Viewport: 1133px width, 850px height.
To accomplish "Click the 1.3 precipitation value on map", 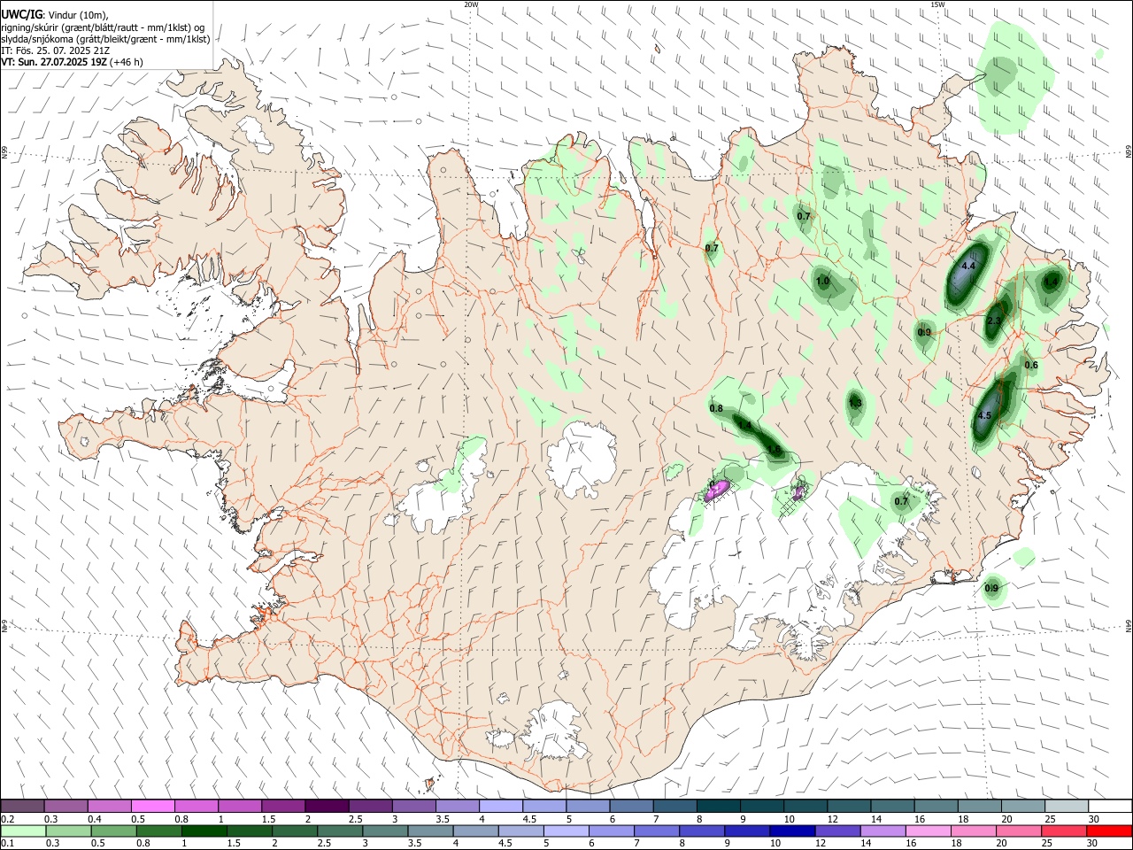I will (855, 403).
